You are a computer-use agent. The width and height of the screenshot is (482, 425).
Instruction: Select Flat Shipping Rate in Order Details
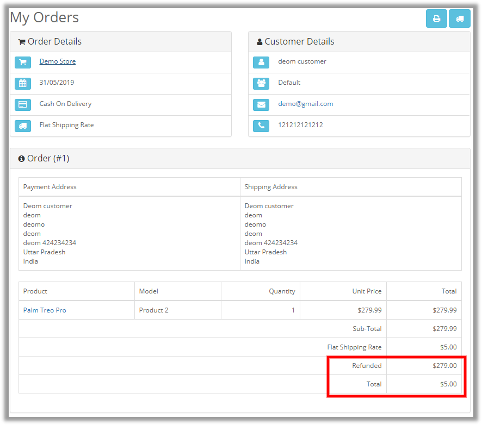66,125
